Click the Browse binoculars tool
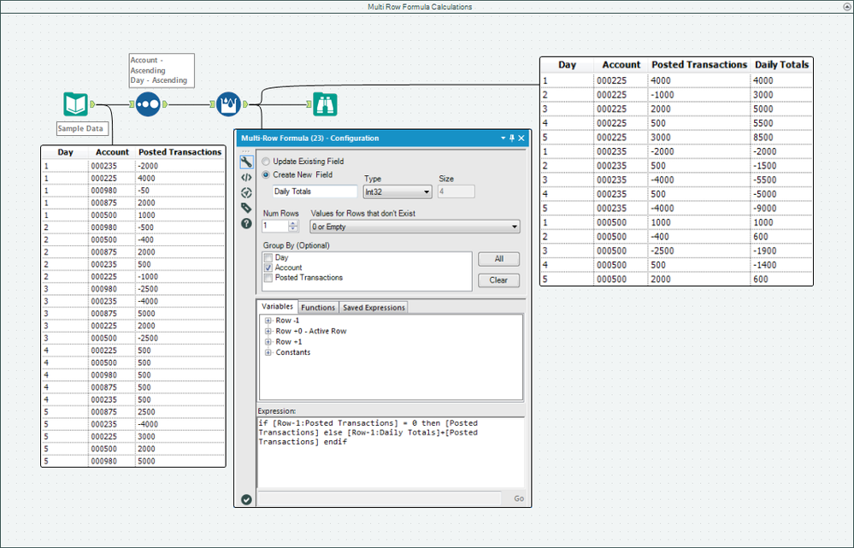This screenshot has width=854, height=548. click(325, 104)
